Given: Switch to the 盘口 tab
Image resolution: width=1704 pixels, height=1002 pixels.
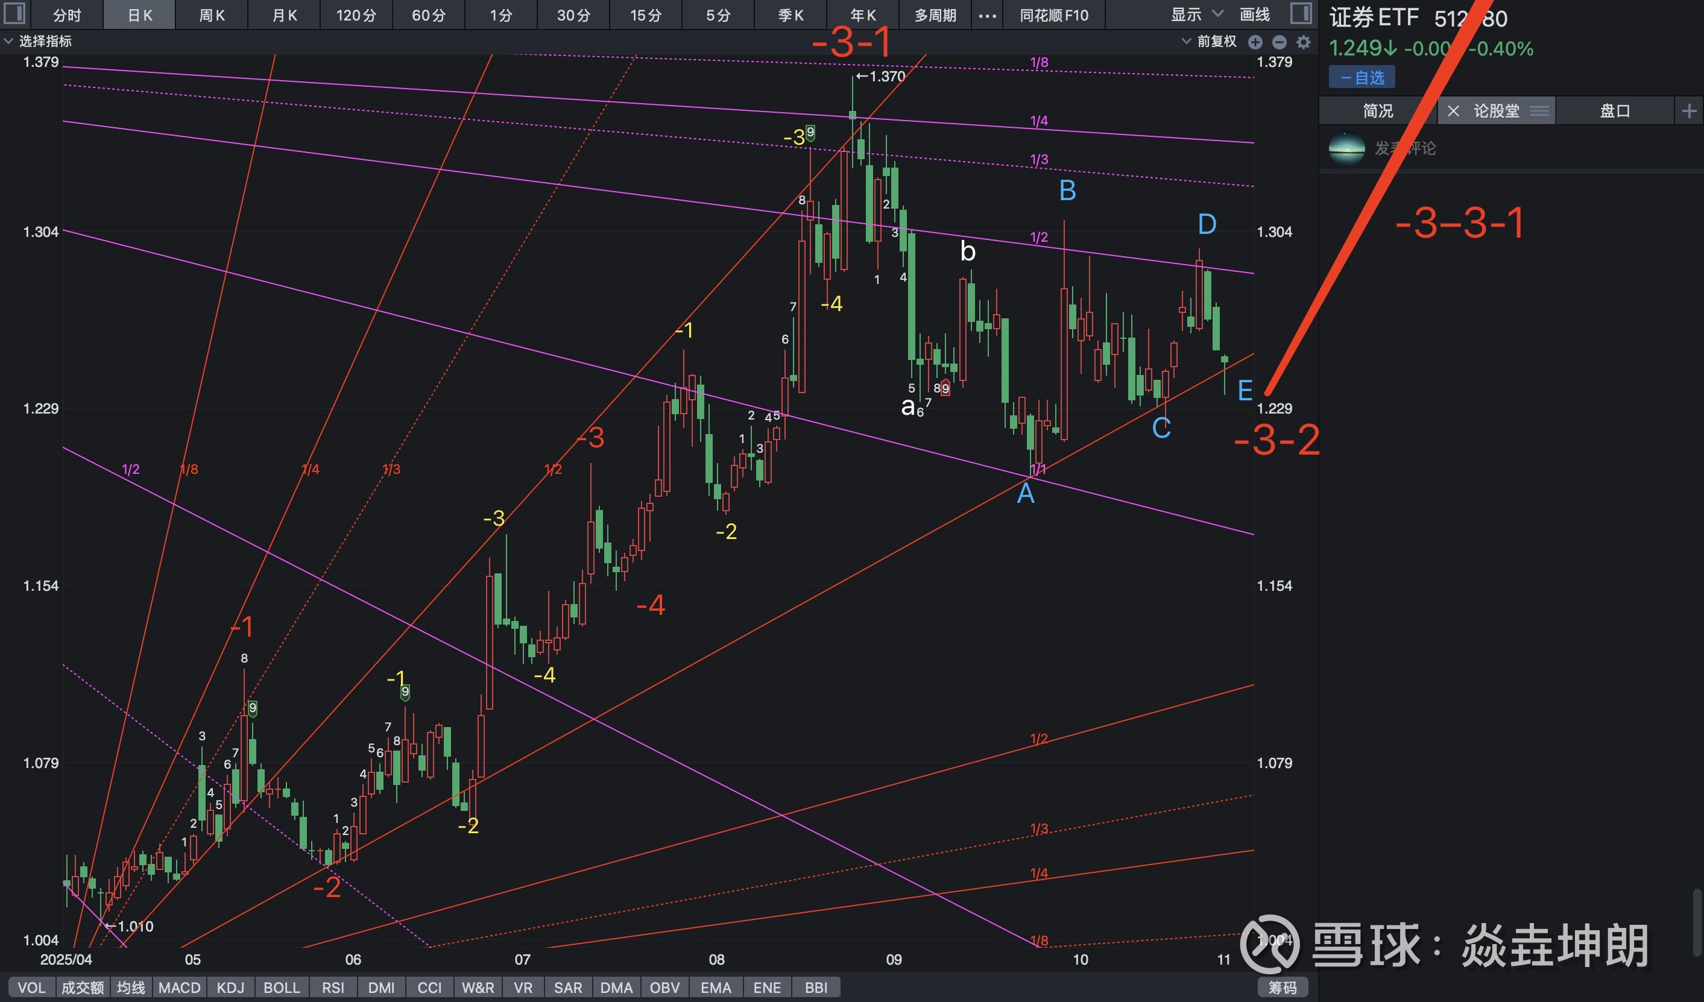Looking at the screenshot, I should (1615, 111).
